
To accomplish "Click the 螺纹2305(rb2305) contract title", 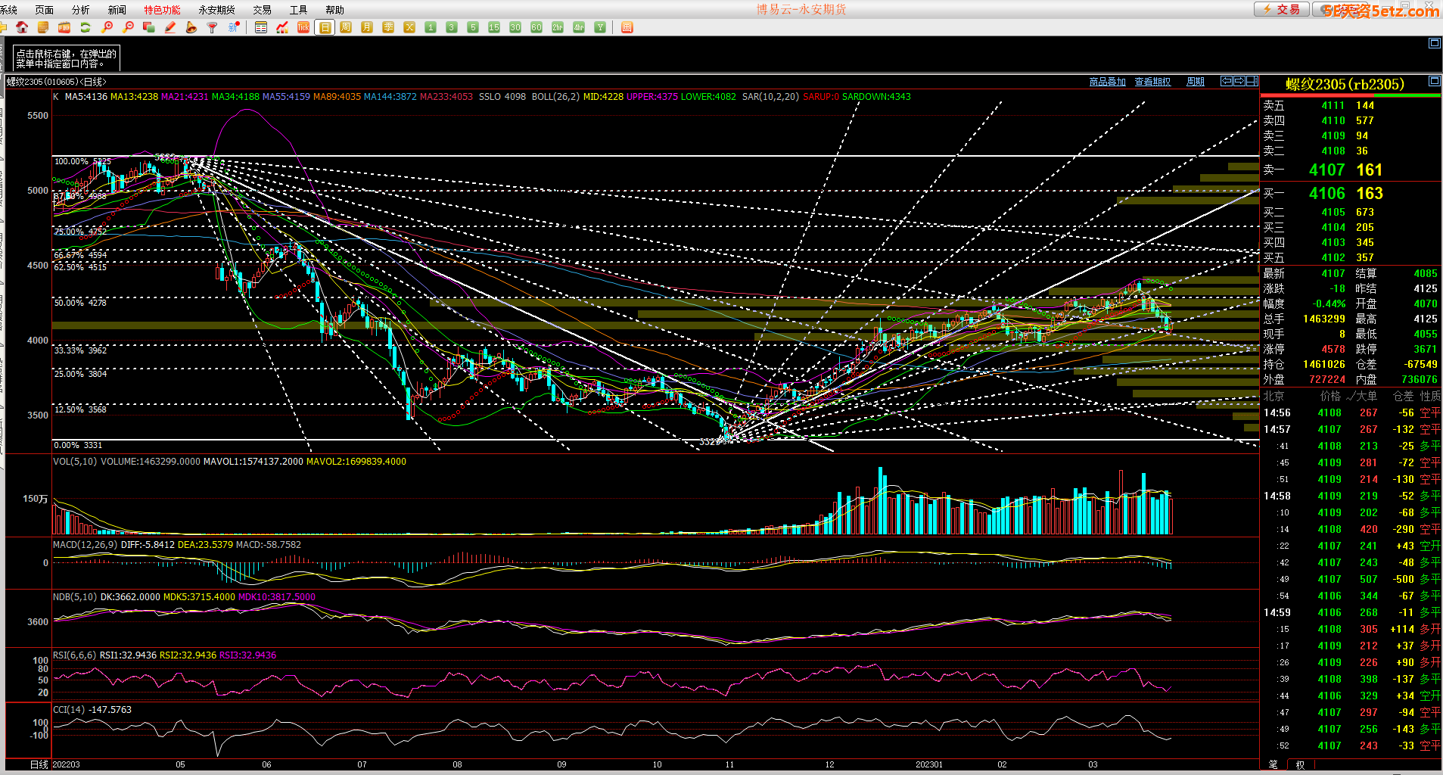I will pos(1345,84).
